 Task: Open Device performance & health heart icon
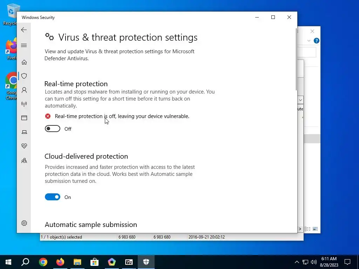point(24,146)
